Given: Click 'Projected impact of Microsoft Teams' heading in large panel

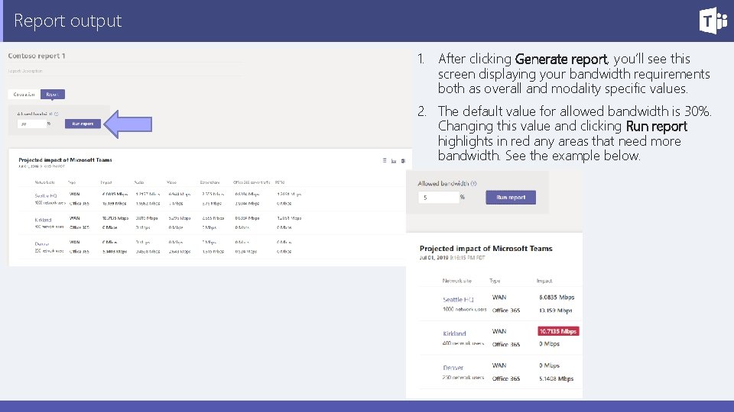Looking at the screenshot, I should pos(65,159).
